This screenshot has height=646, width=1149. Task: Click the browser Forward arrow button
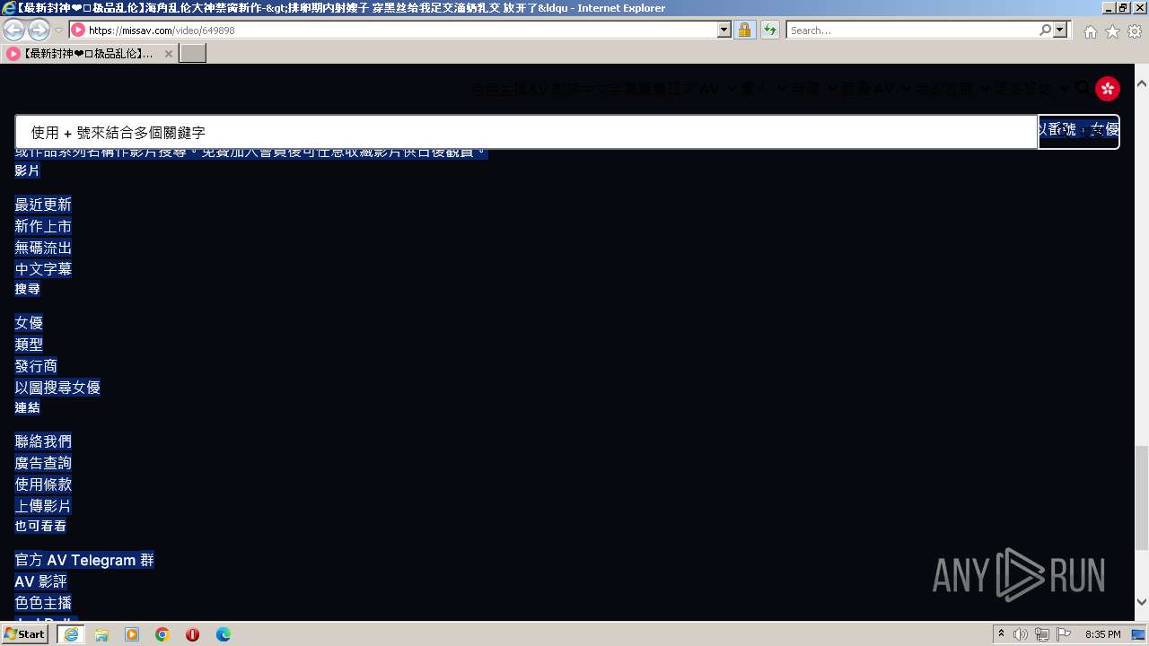pos(39,30)
